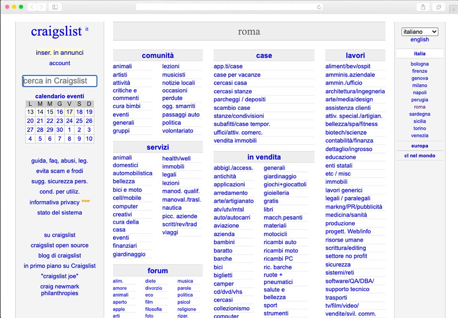This screenshot has height=318, width=458.
Task: Open biotech/scienze jobs link
Action: pos(346,132)
